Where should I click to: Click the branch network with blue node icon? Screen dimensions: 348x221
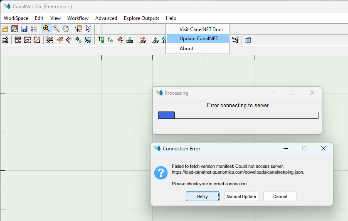pyautogui.click(x=235, y=40)
